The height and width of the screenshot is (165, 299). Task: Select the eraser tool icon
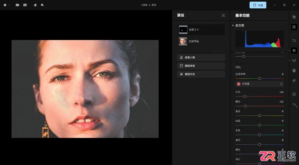click(x=35, y=5)
